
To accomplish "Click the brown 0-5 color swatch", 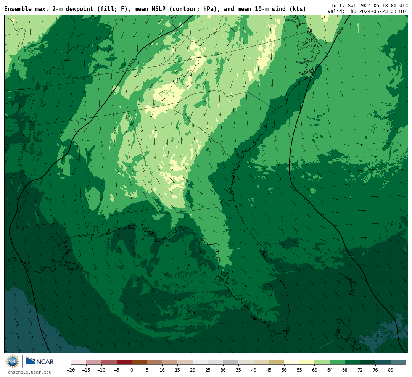I will [140, 362].
